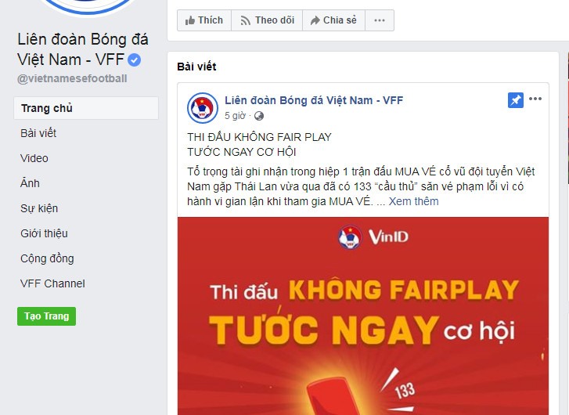This screenshot has width=569, height=415.
Task: Follow the page with Theo dõi
Action: tap(267, 20)
